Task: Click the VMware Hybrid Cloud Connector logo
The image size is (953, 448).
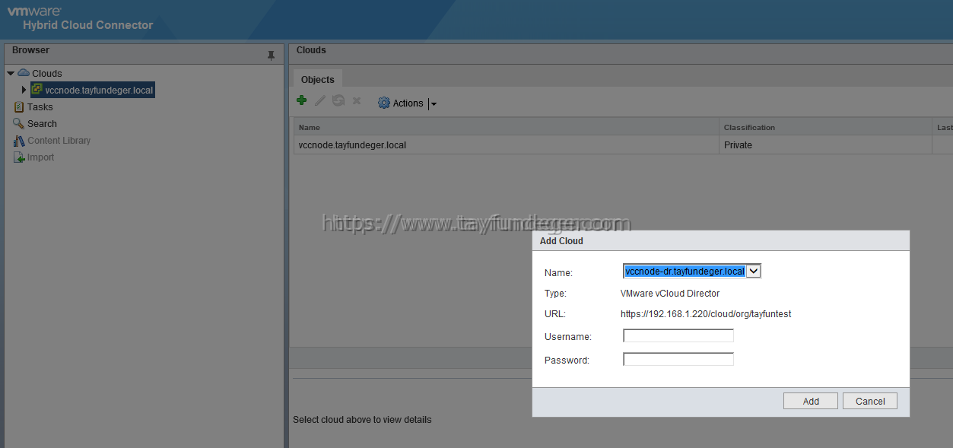Action: coord(81,18)
